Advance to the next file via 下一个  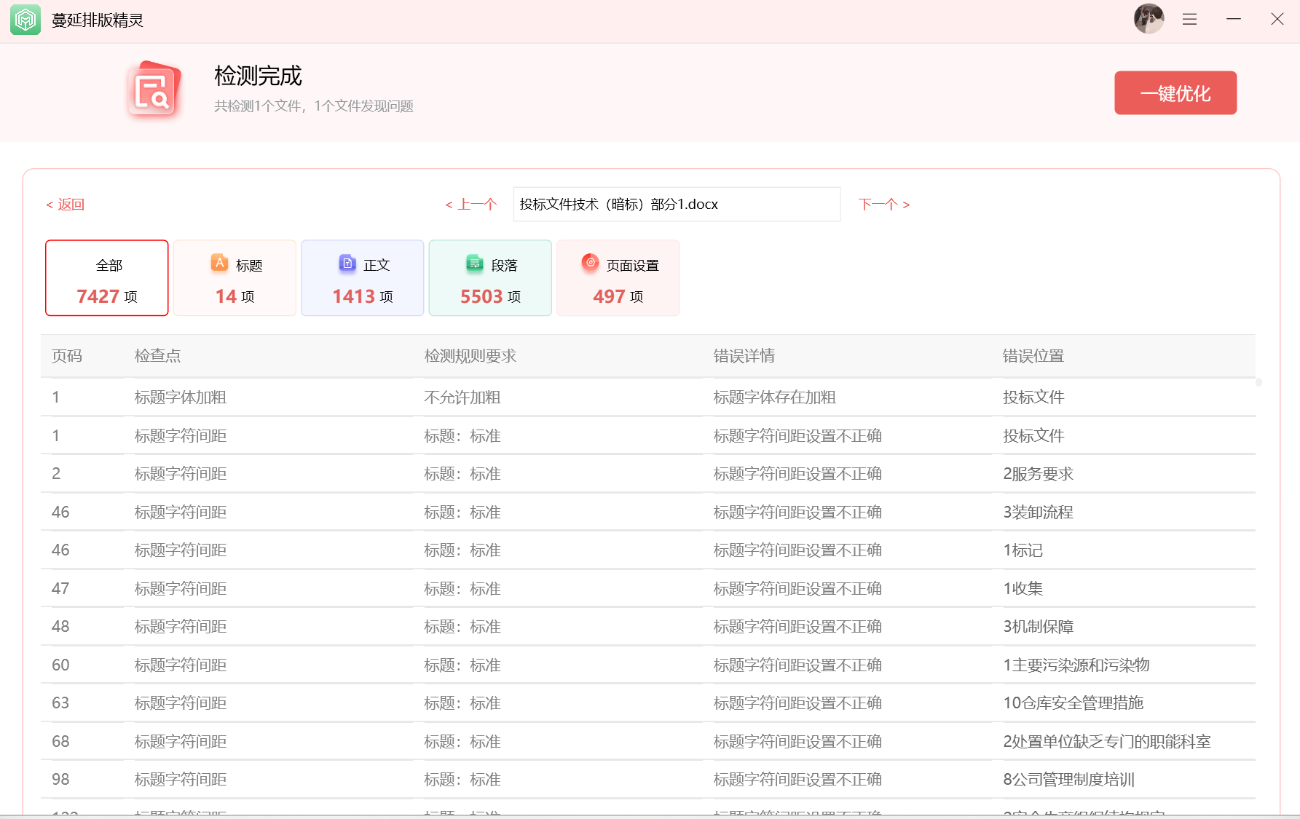pos(883,204)
